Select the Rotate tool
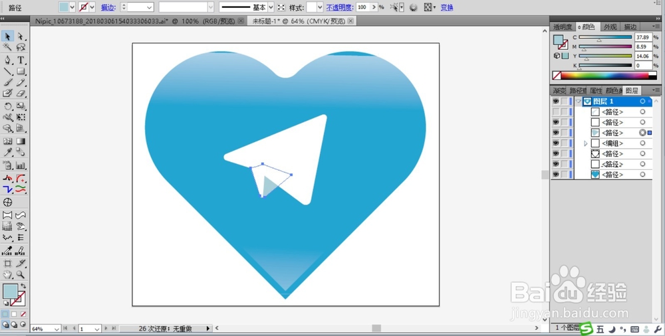665x336 pixels. pyautogui.click(x=7, y=106)
